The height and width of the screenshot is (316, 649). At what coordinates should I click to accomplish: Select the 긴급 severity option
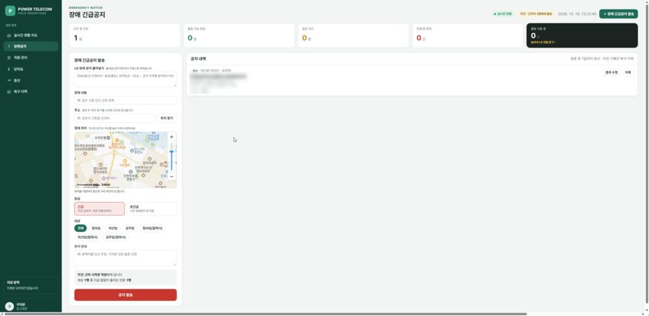pos(100,209)
